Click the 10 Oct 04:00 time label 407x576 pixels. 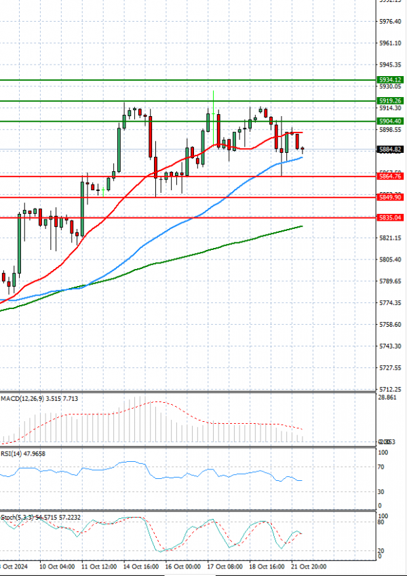pyautogui.click(x=57, y=566)
